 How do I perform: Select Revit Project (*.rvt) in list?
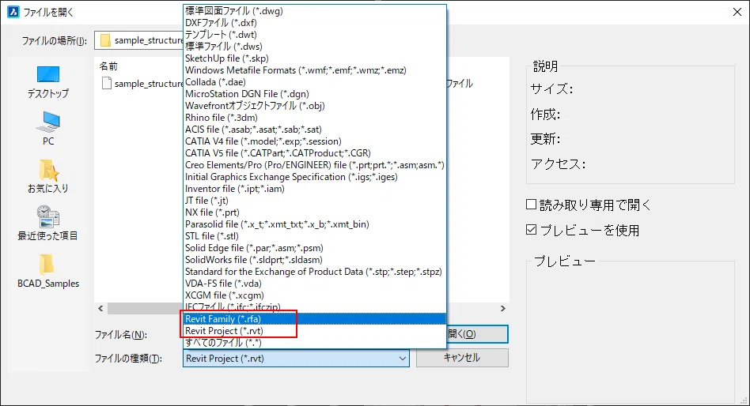click(315, 331)
